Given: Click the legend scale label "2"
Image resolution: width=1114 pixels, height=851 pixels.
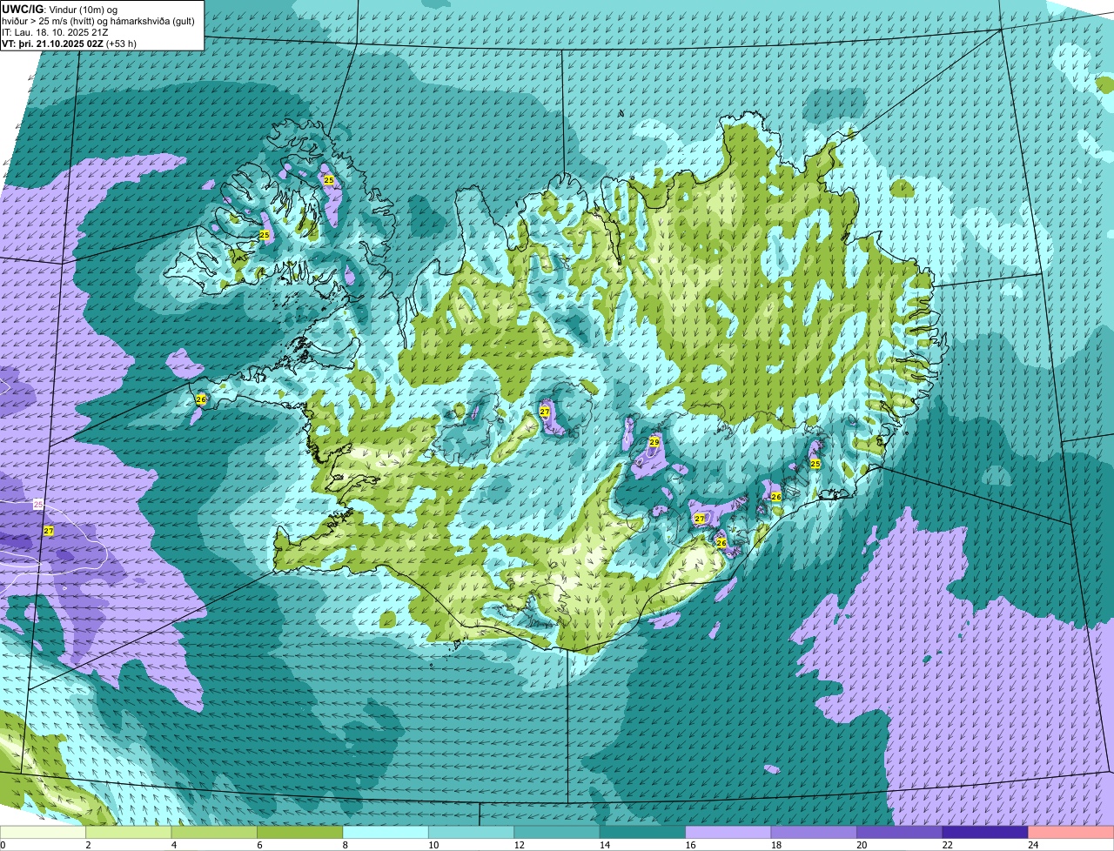Looking at the screenshot, I should point(88,844).
